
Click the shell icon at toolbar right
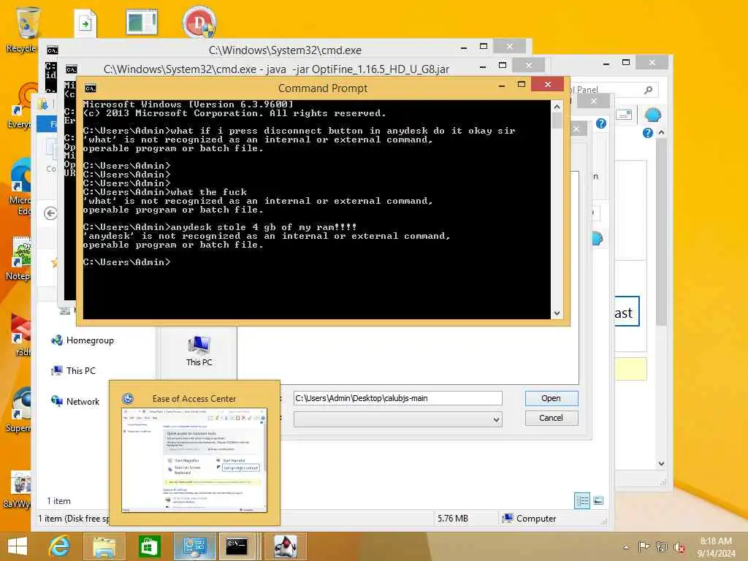pos(652,115)
